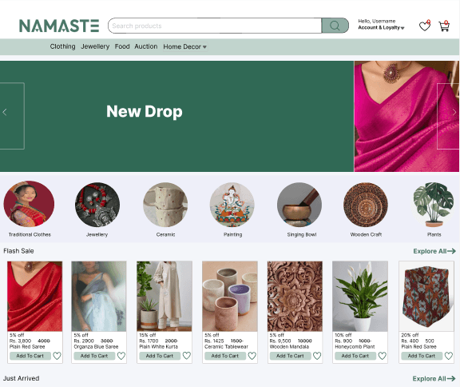
Task: Add Plain White Kurta to cart
Action: tap(160, 356)
